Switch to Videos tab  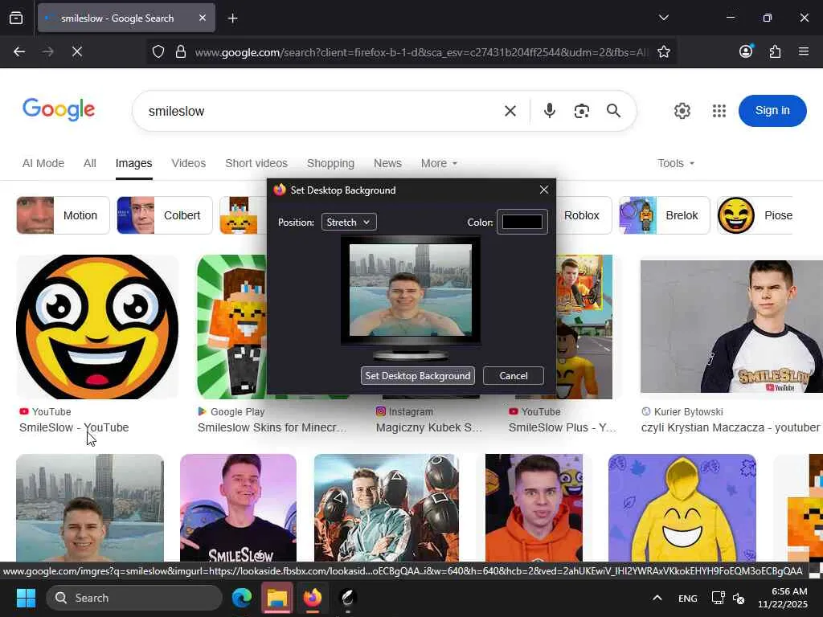188,163
